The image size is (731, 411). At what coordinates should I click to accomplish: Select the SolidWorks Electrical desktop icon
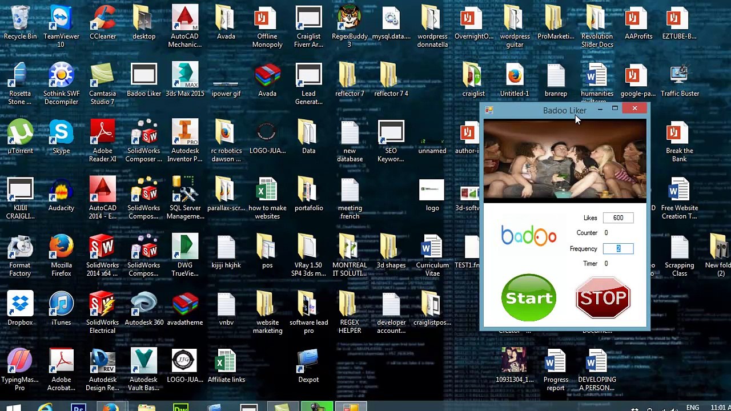point(102,312)
